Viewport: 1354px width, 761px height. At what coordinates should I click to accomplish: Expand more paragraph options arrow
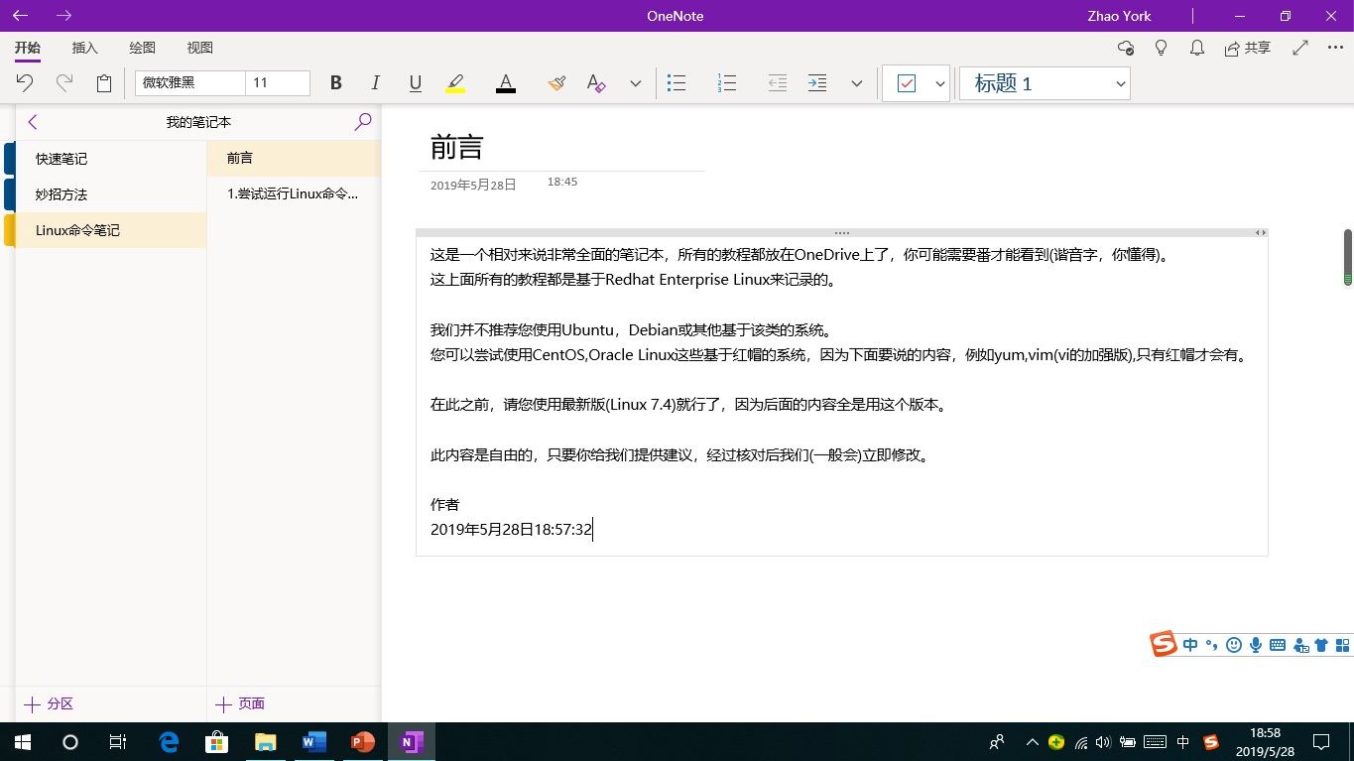point(857,84)
